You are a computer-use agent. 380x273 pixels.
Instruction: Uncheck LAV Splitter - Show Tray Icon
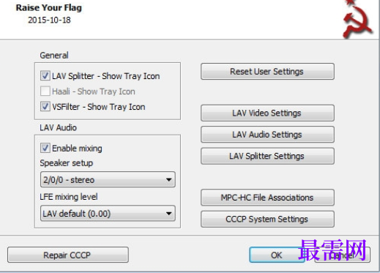[x=45, y=75]
